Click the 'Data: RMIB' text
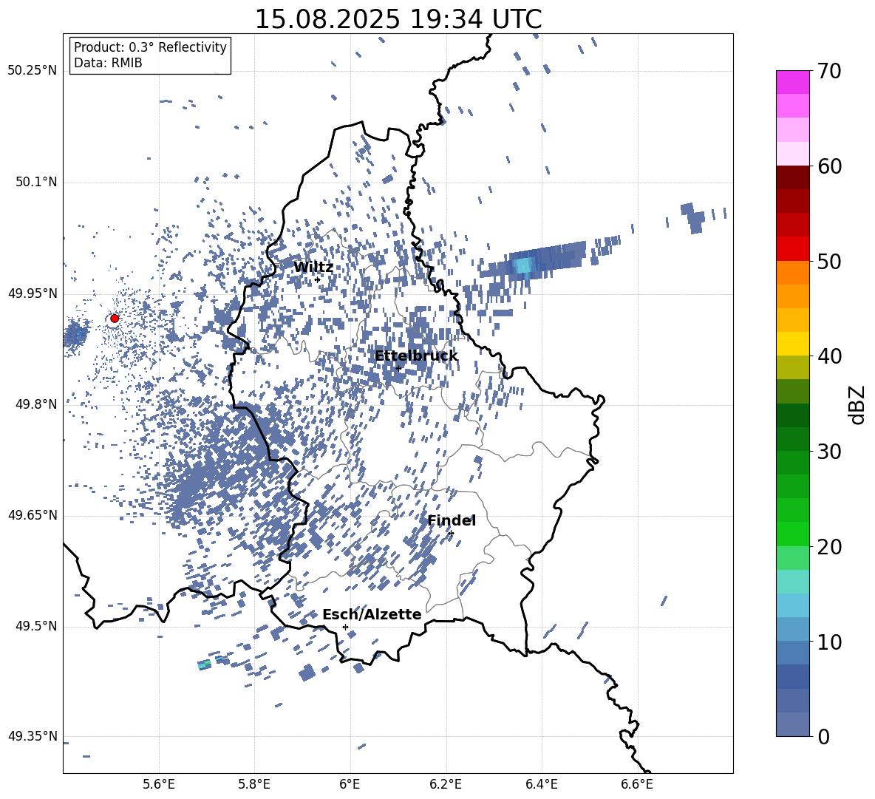875x799 pixels. tap(108, 63)
